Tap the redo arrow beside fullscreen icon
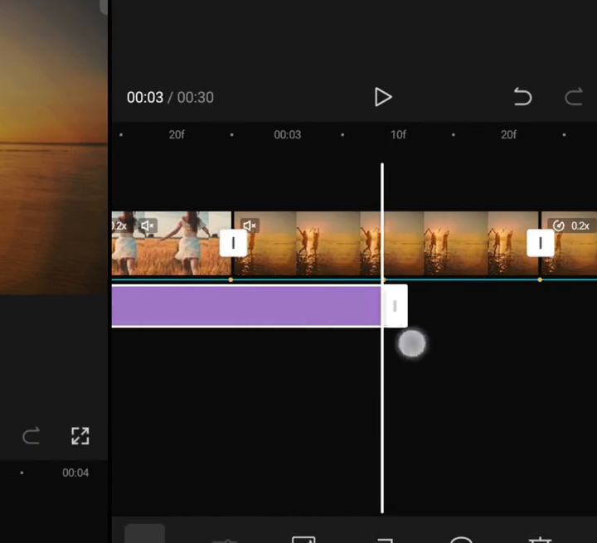Viewport: 597px width, 543px height. (x=31, y=436)
